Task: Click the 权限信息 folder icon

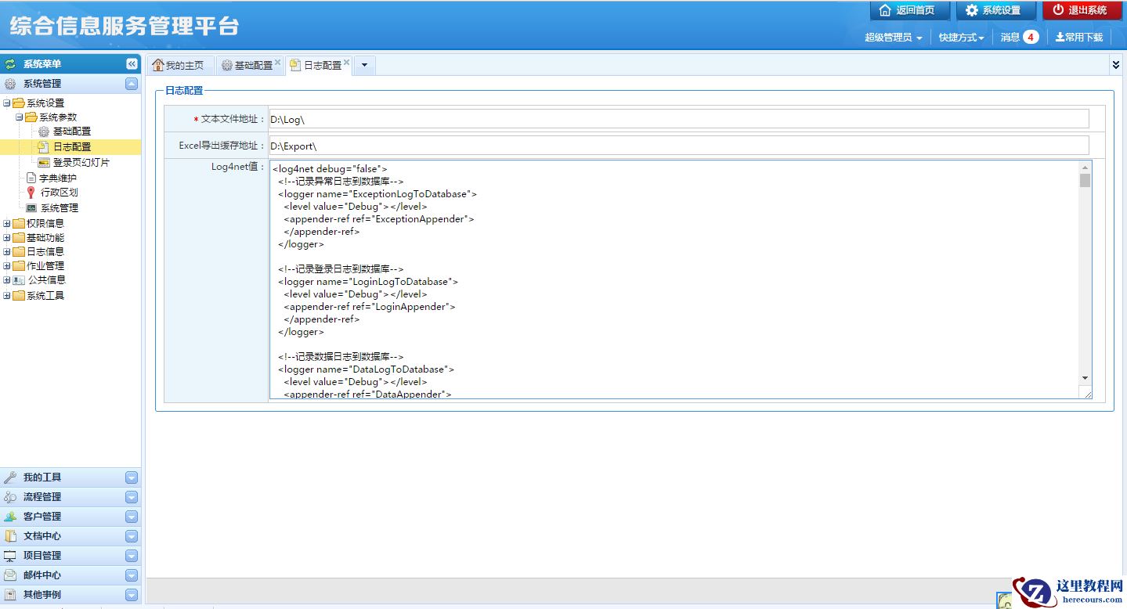Action: (19, 223)
